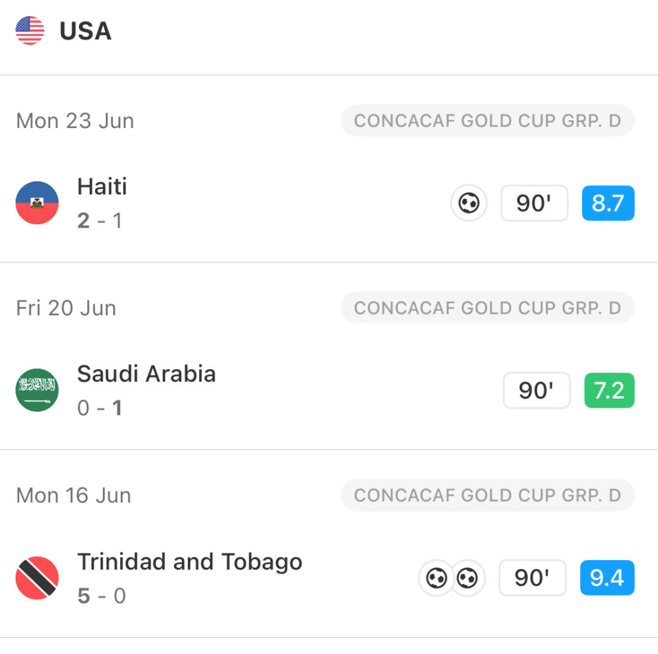The height and width of the screenshot is (654, 658).
Task: Open the Haiti 2 - 1 match
Action: click(329, 203)
